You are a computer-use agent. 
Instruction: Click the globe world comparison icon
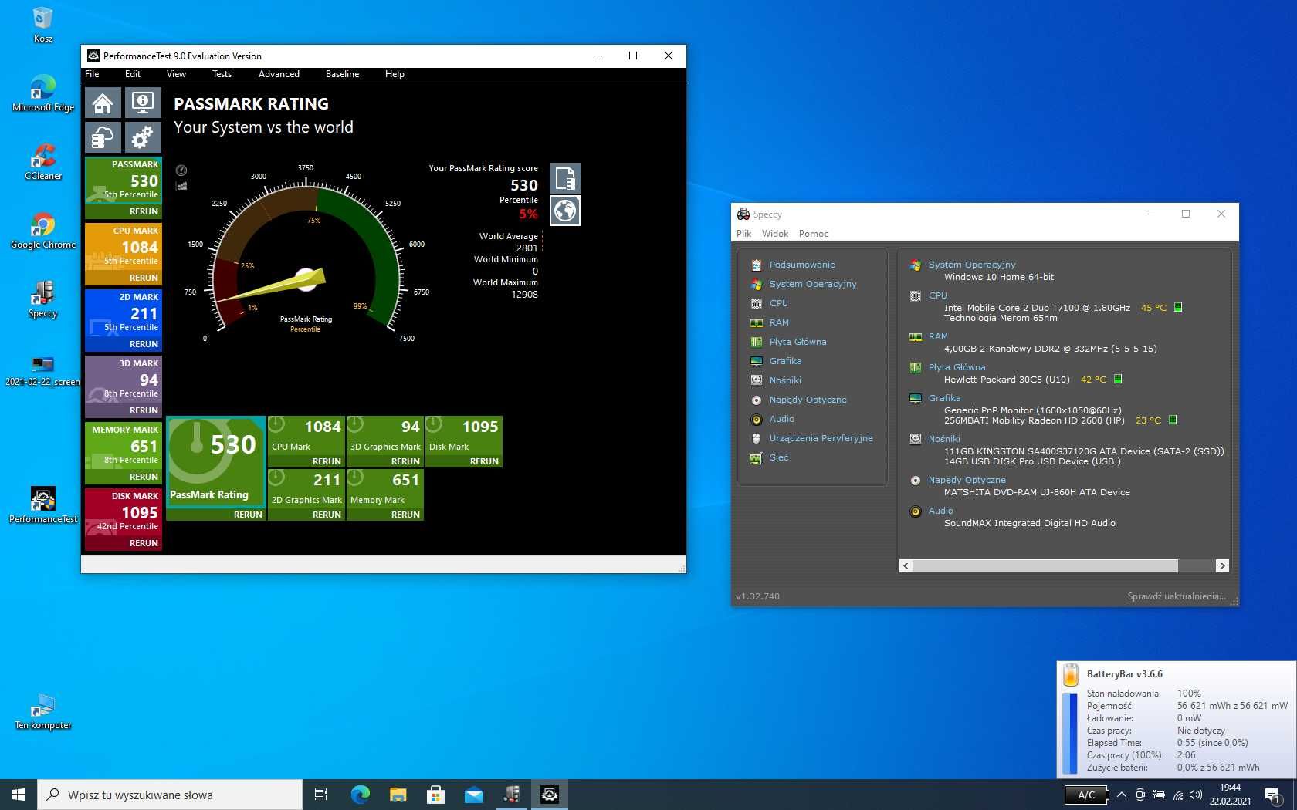pos(565,211)
